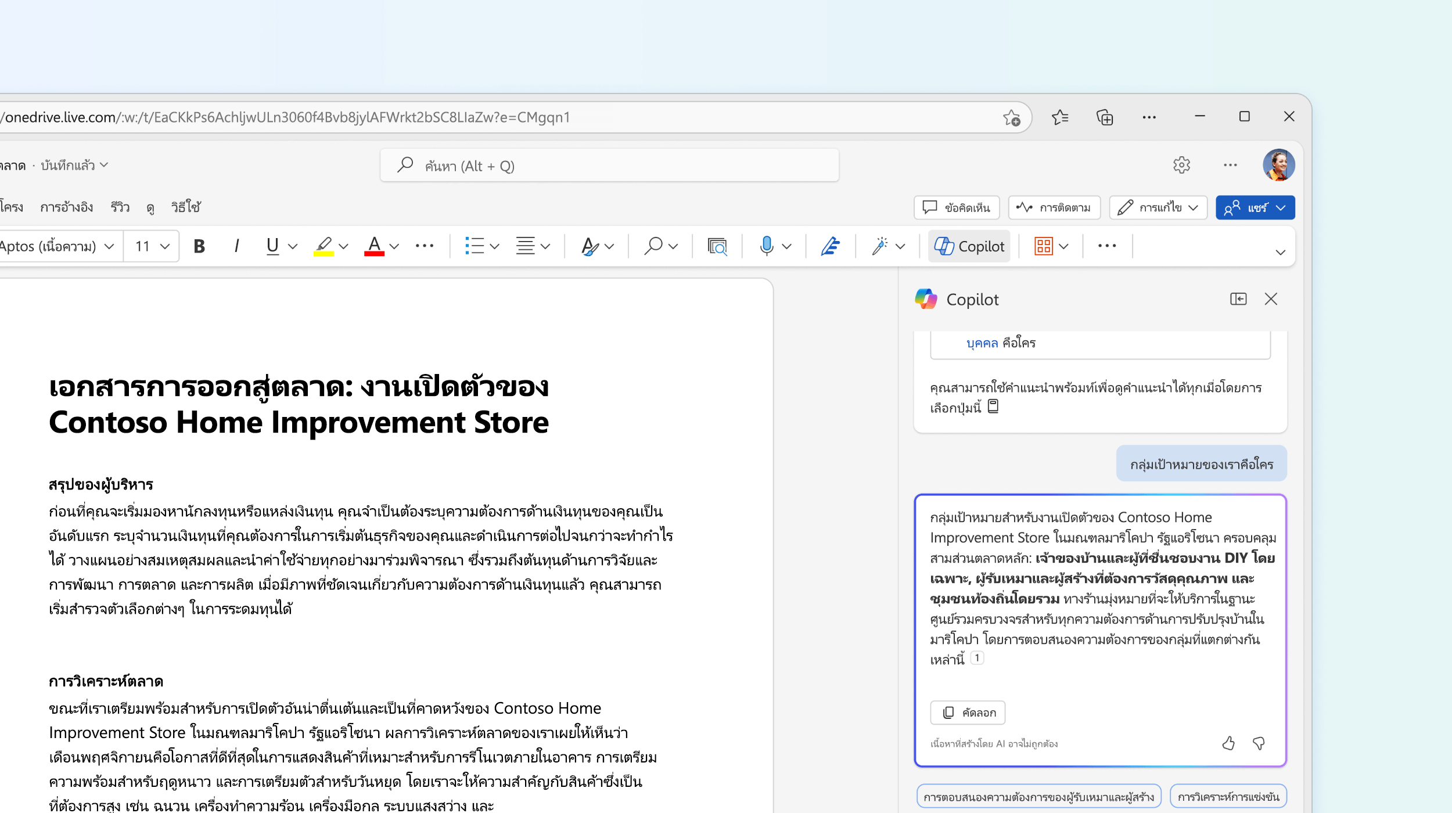Open the ดู view tab
This screenshot has width=1452, height=813.
tap(150, 207)
